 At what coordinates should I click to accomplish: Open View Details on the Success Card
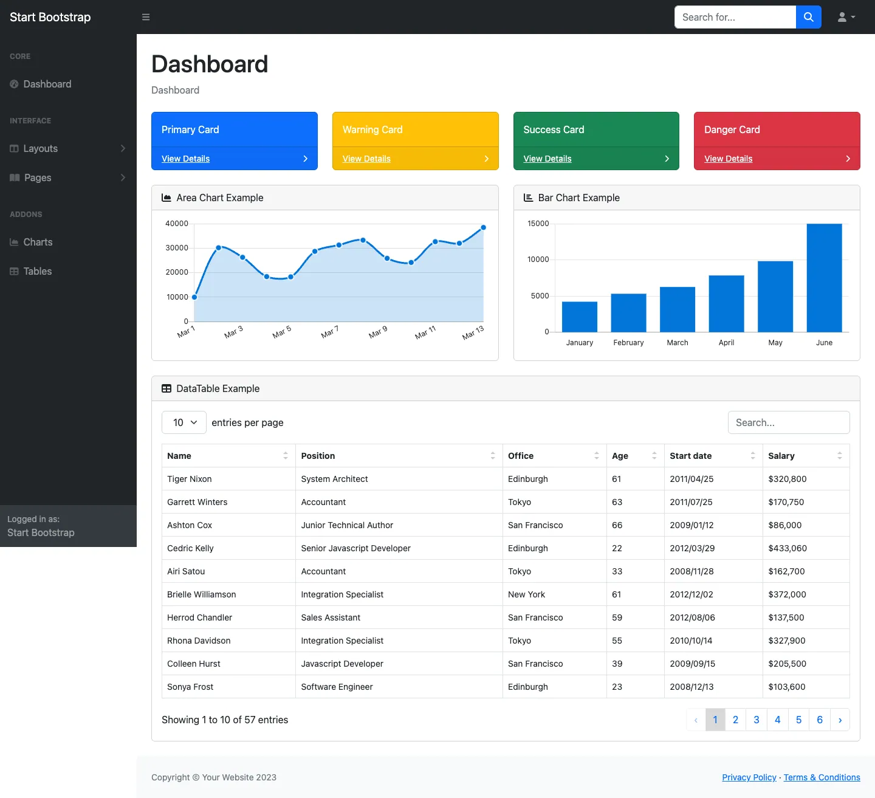[x=547, y=159]
